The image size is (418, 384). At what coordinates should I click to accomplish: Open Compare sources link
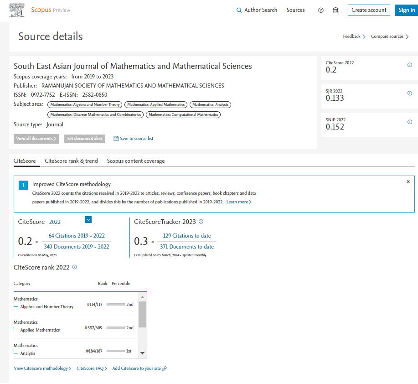(x=389, y=36)
